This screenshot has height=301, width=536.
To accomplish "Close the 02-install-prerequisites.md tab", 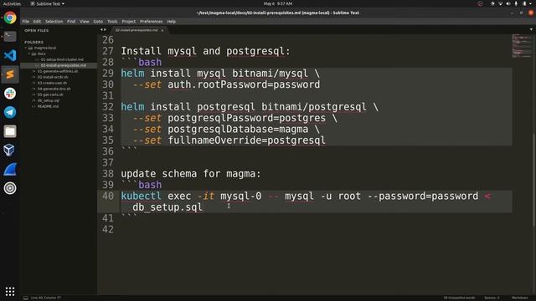I will pos(162,30).
